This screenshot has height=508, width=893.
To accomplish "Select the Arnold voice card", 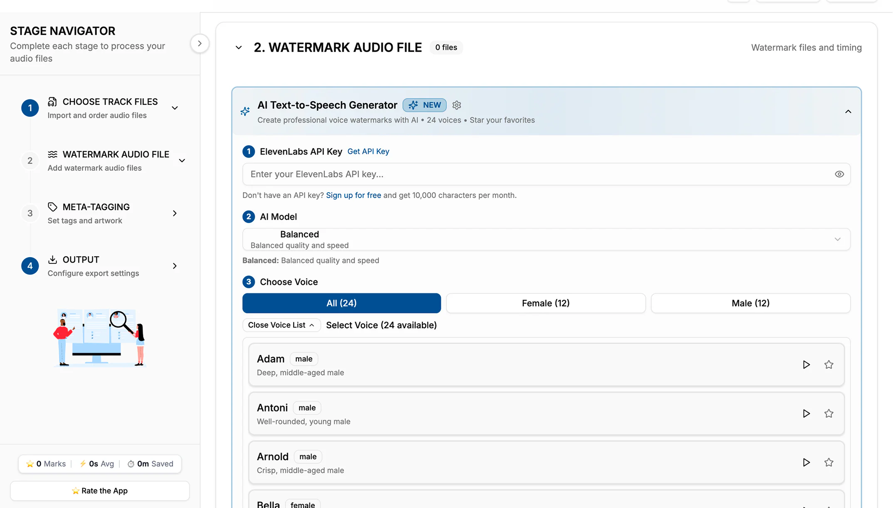I will [x=546, y=463].
